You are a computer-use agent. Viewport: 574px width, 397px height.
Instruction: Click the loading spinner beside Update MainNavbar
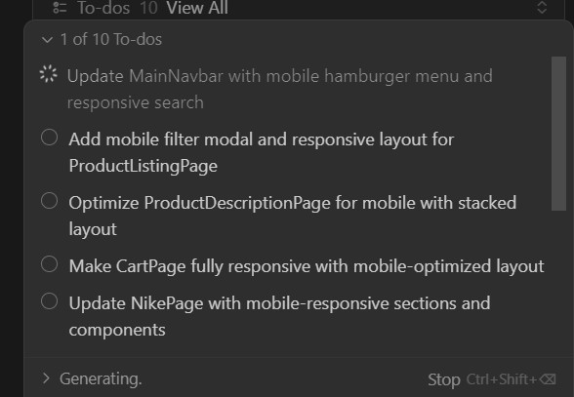click(x=49, y=74)
